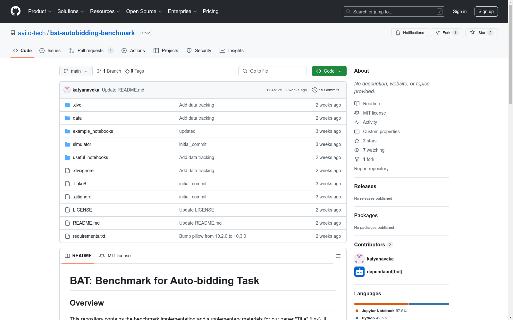Click the Report repository link
Screen dimensions: 513x320
[371, 169]
